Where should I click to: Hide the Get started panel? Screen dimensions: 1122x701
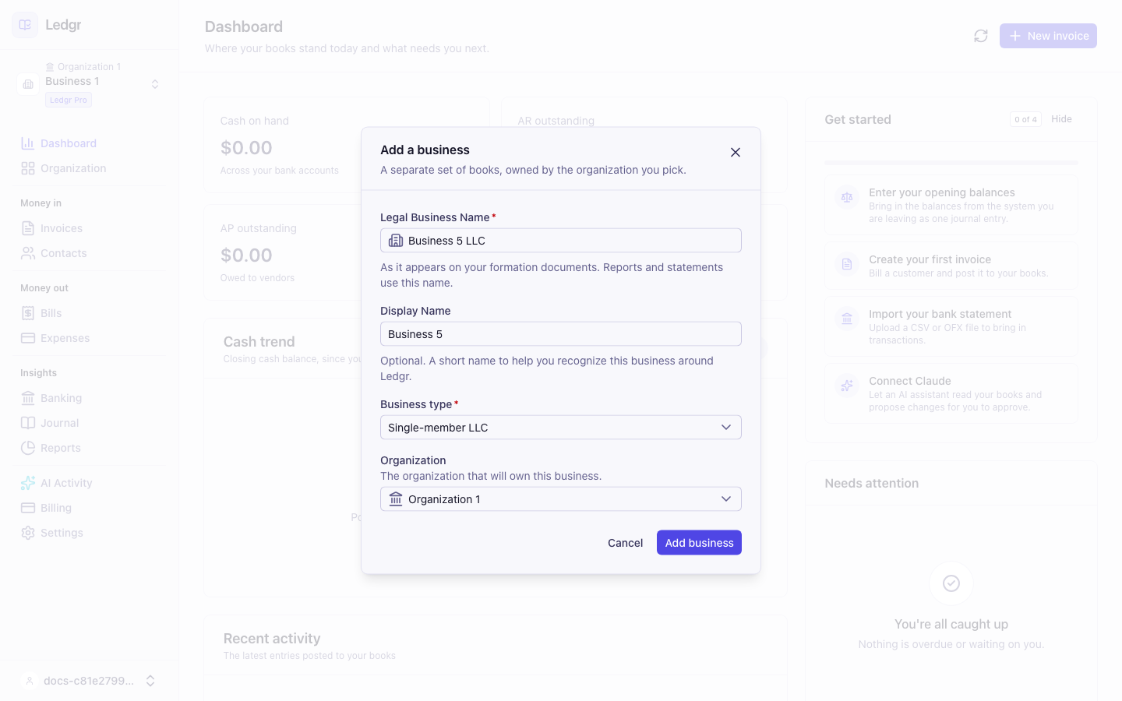1061,119
